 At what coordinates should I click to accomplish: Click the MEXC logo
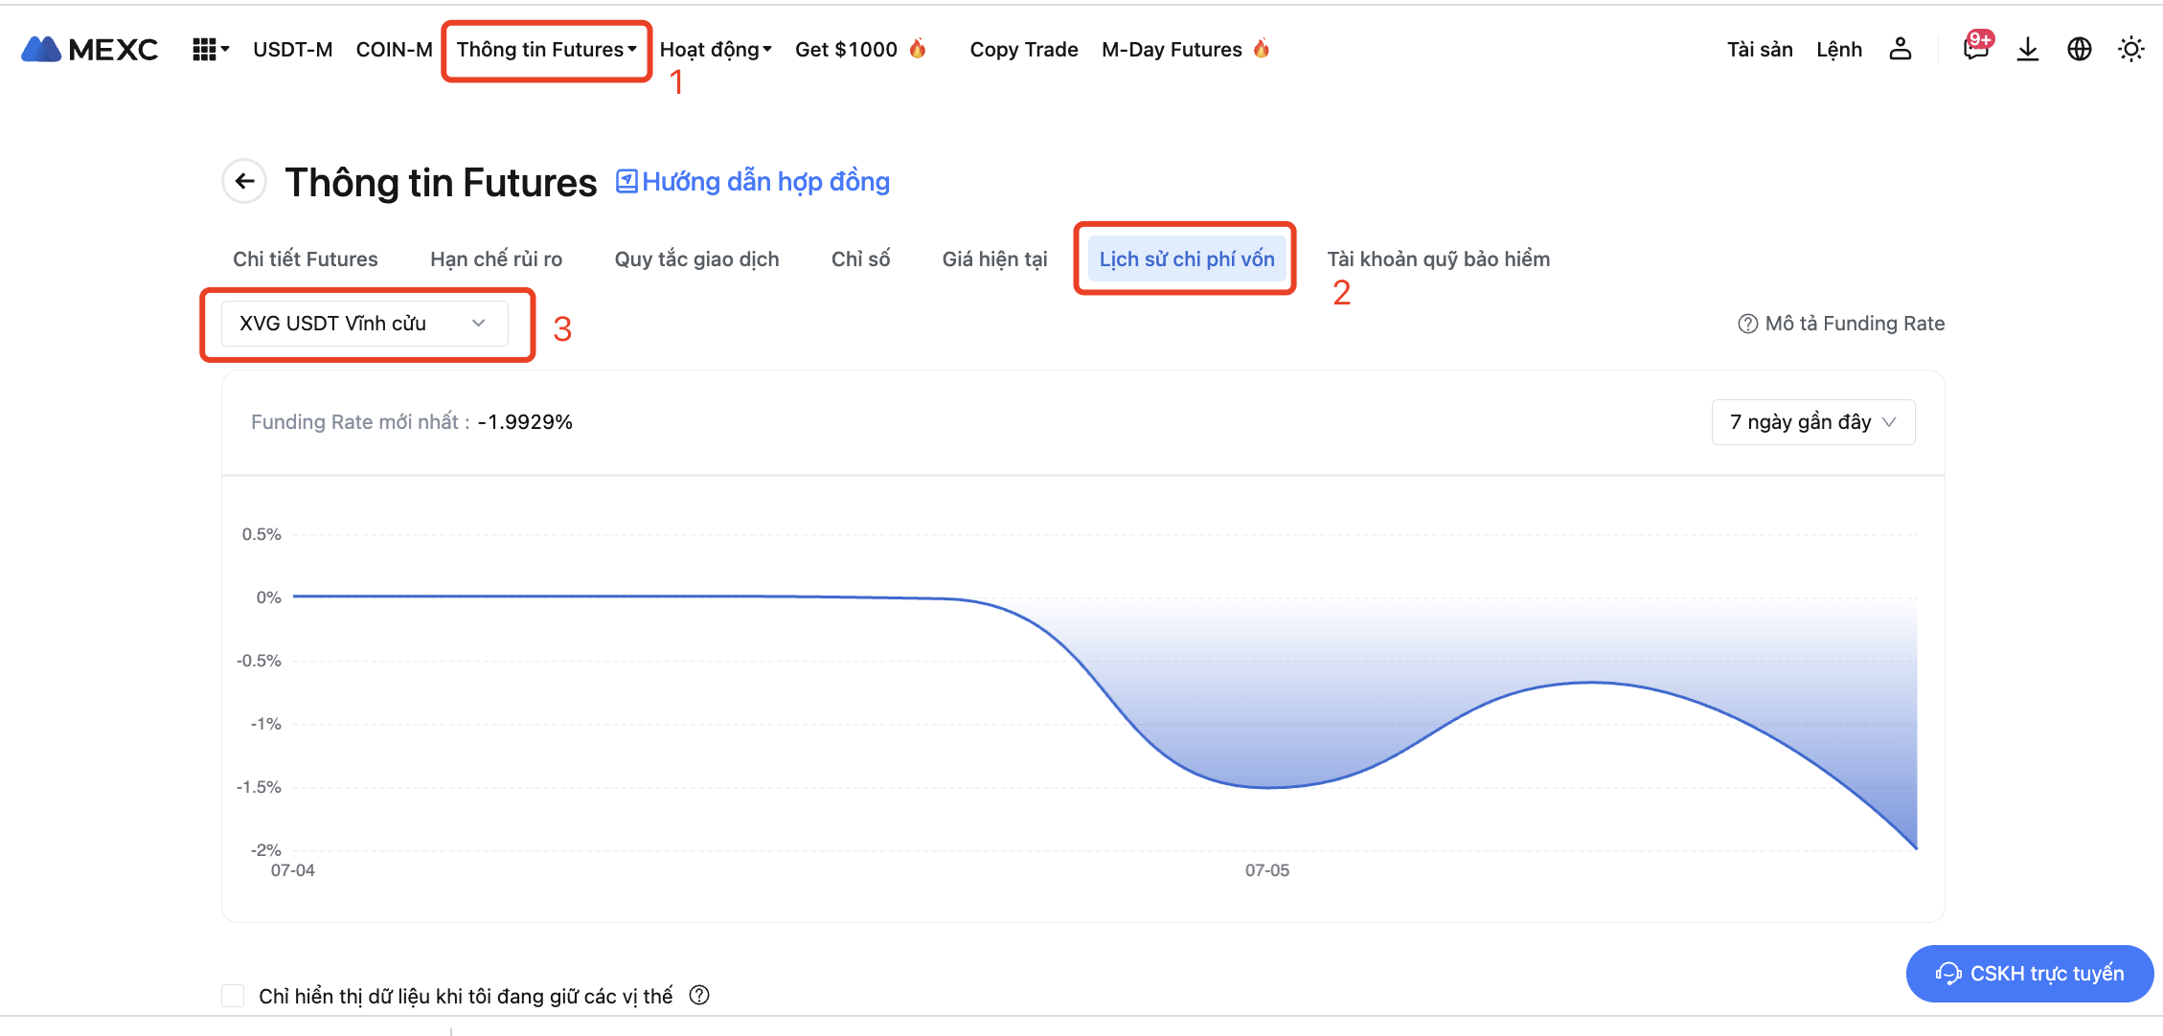[x=89, y=49]
